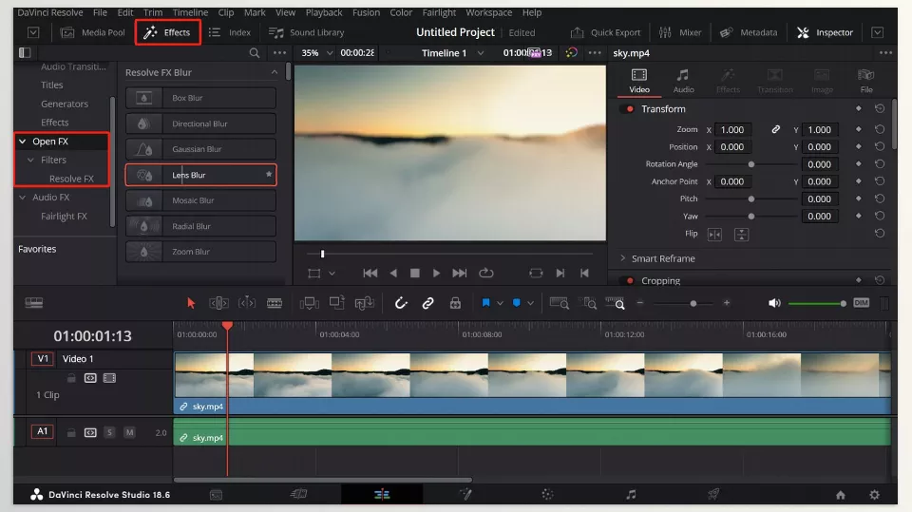Viewport: 912px width, 512px height.
Task: Solo audio track A1
Action: (x=109, y=432)
